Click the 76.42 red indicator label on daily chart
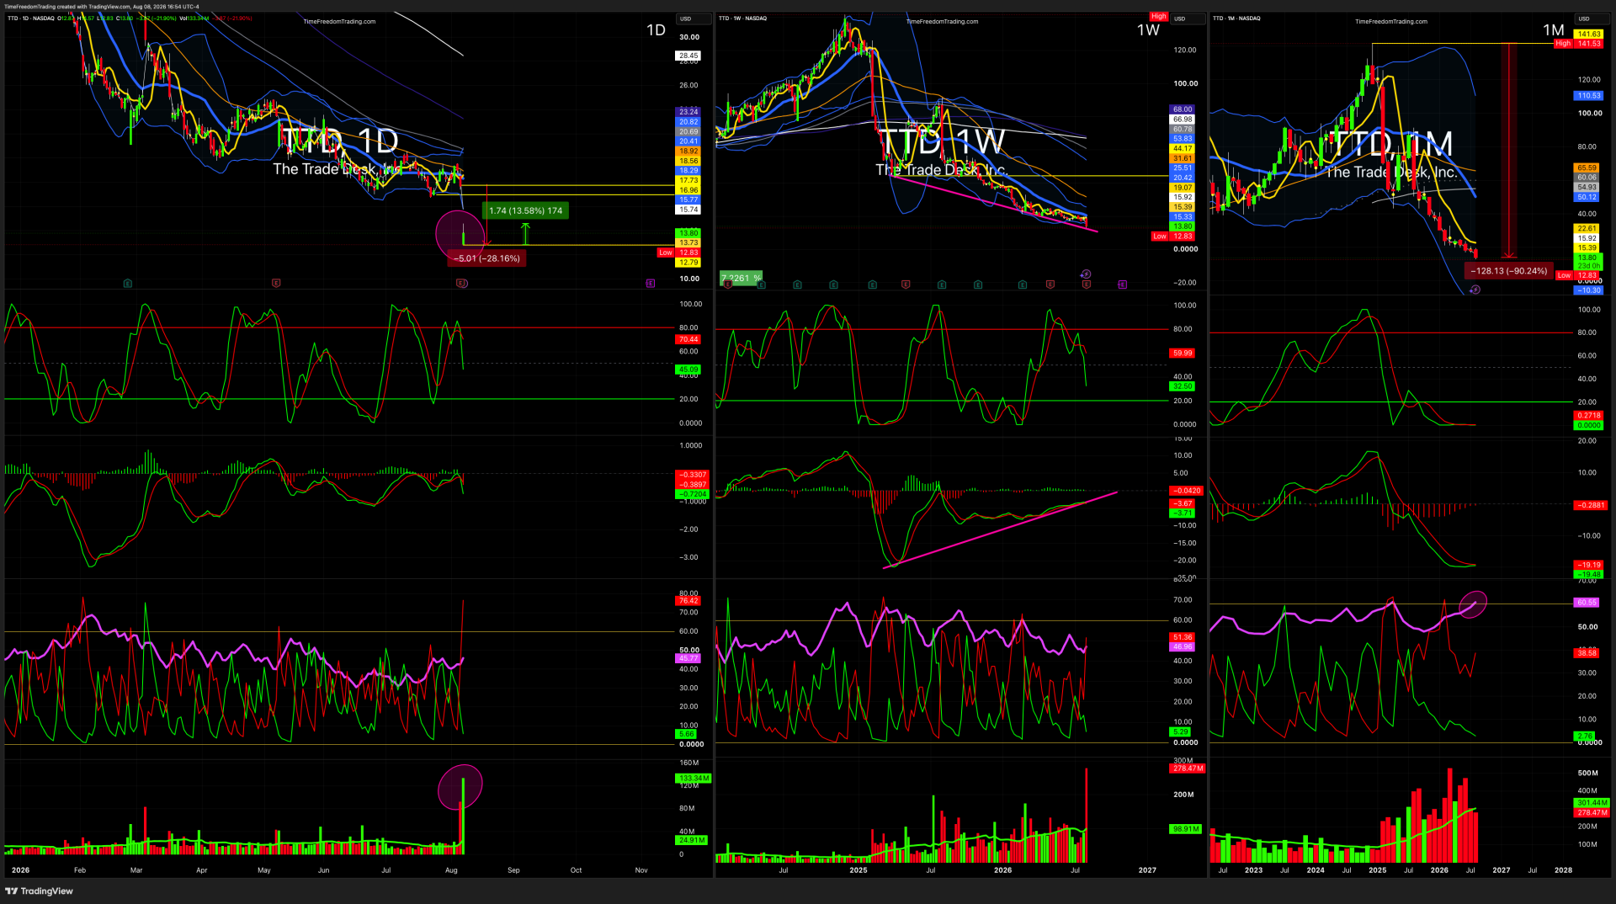The width and height of the screenshot is (1616, 904). pos(688,601)
